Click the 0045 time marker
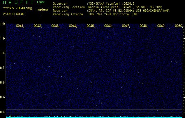This screenshot has width=185, height=118. tap(90, 26)
